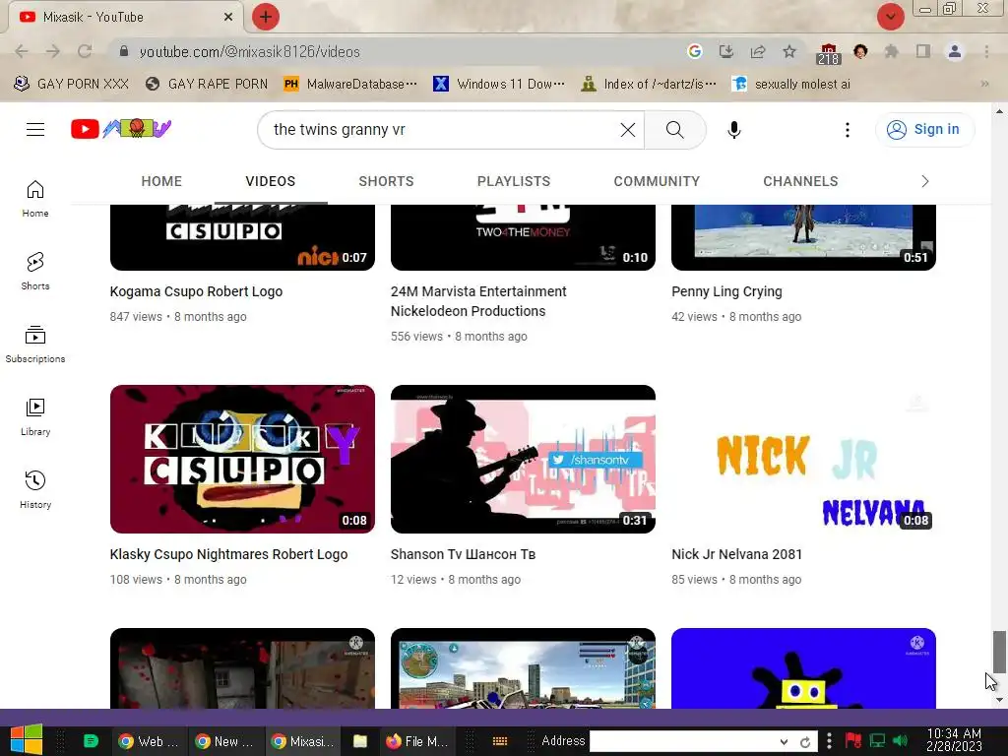The height and width of the screenshot is (756, 1008).
Task: Open a new tab with the plus button
Action: (x=266, y=17)
